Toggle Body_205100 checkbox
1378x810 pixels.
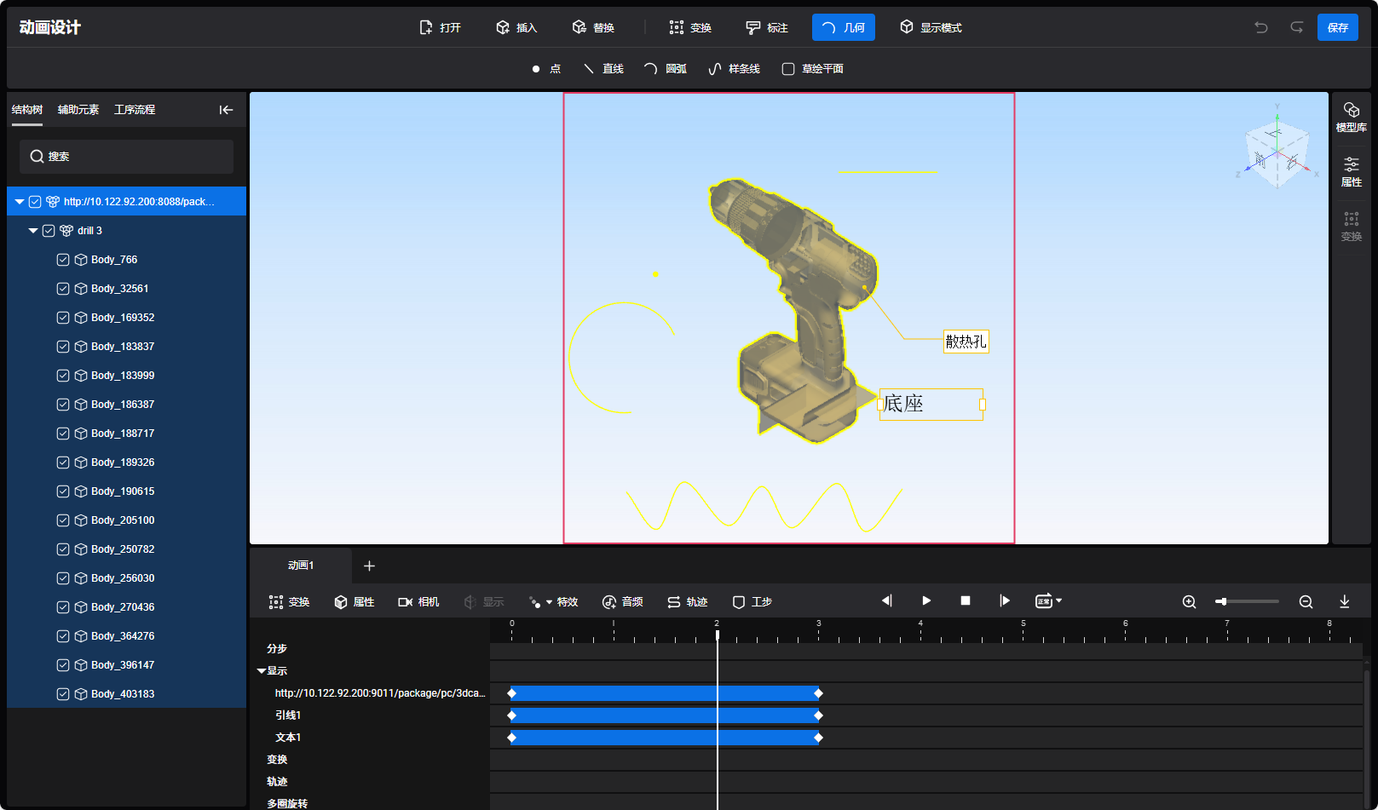[63, 520]
